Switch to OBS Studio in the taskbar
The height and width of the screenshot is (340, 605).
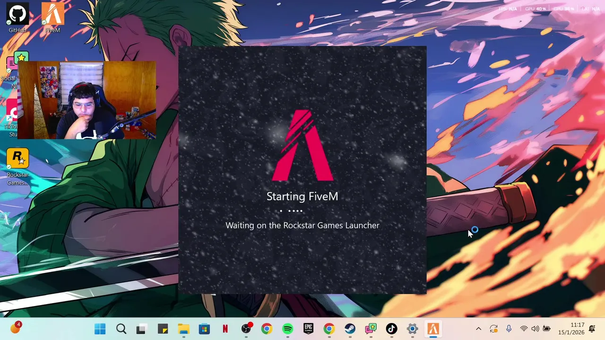pyautogui.click(x=246, y=329)
